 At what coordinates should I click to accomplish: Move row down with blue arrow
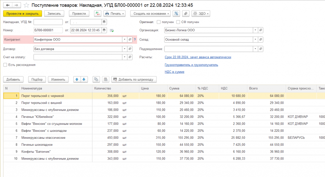[84, 79]
